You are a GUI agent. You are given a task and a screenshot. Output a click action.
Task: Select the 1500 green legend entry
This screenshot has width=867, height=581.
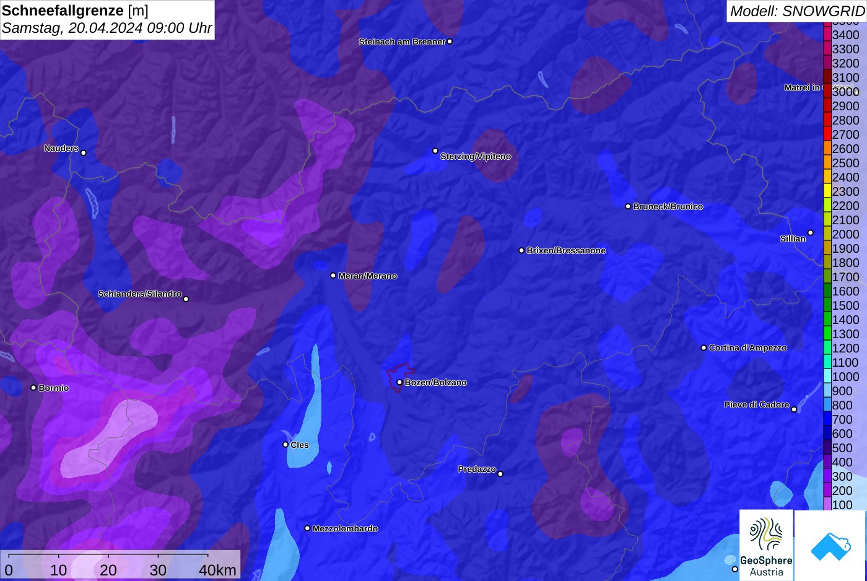click(x=827, y=305)
